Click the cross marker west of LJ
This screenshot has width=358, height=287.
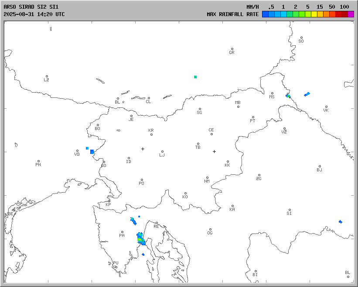[143, 149]
